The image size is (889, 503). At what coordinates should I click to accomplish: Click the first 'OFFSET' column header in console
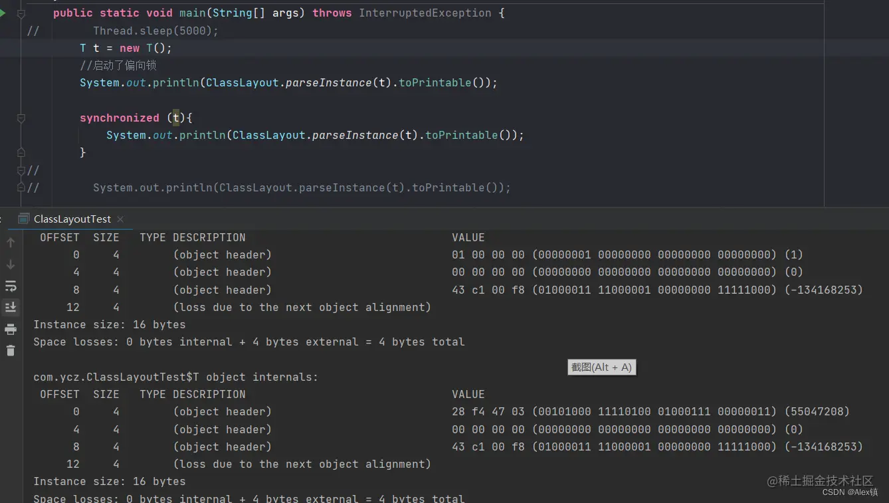click(60, 237)
